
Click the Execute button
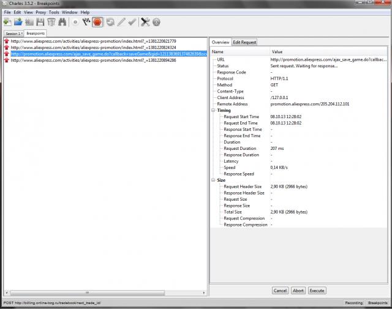point(317,291)
